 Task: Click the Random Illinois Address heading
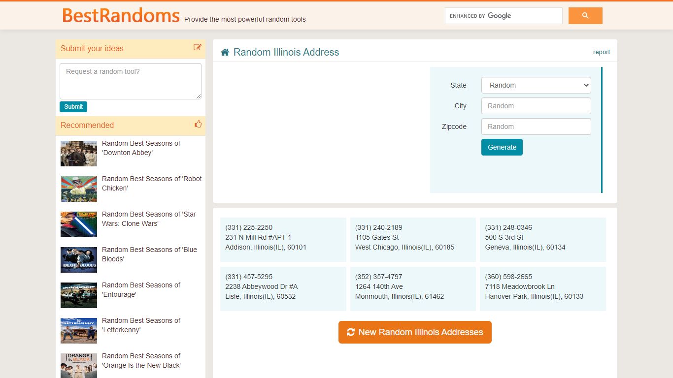tap(286, 52)
